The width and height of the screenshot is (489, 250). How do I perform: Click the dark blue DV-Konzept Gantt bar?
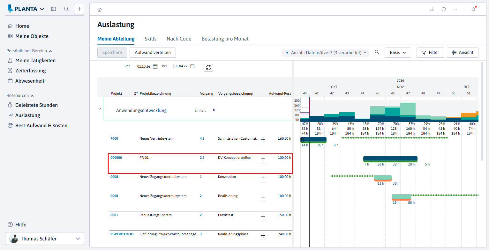click(x=390, y=158)
